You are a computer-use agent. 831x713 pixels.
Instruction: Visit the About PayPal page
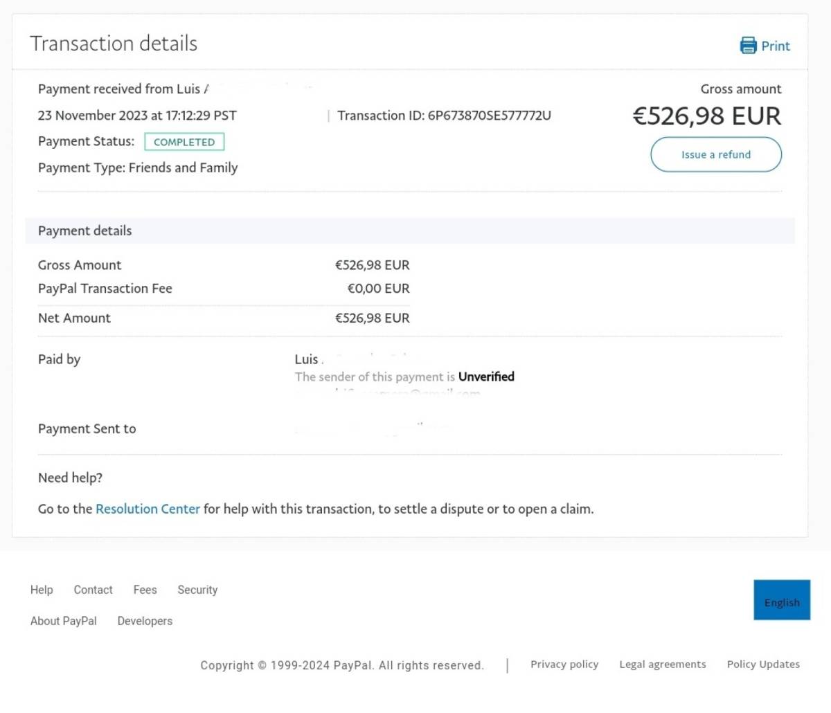tap(64, 621)
